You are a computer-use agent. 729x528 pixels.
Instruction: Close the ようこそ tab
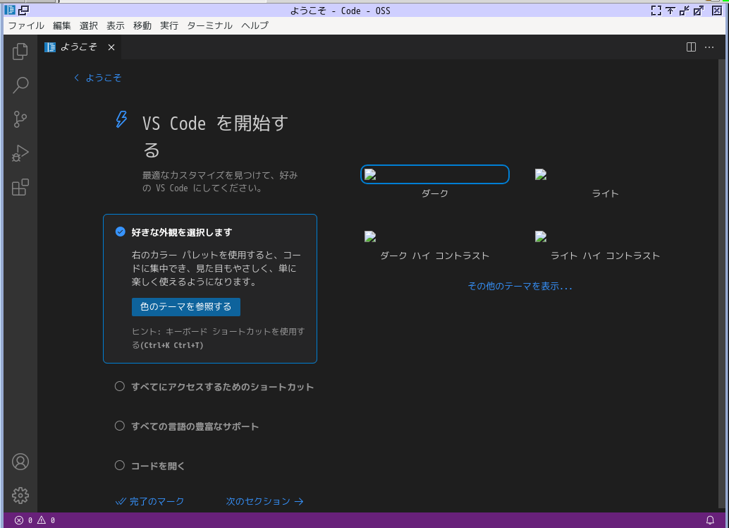tap(111, 47)
